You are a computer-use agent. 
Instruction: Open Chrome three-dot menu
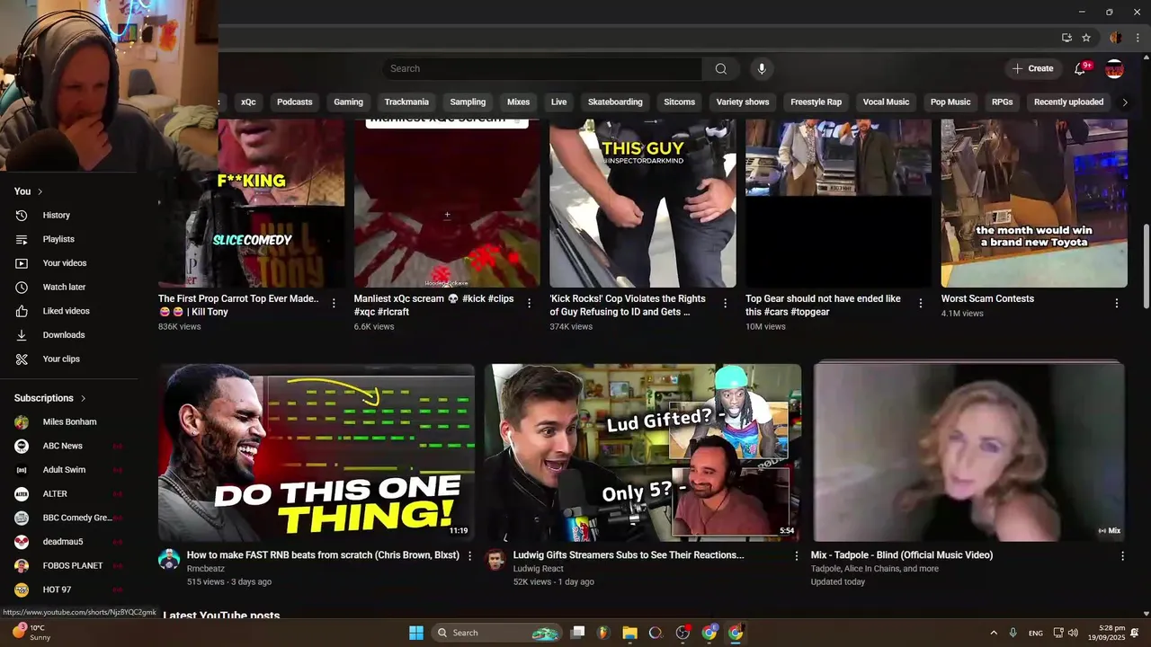tap(1138, 38)
